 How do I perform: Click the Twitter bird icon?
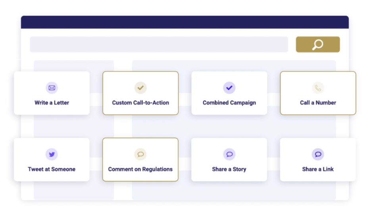(52, 154)
